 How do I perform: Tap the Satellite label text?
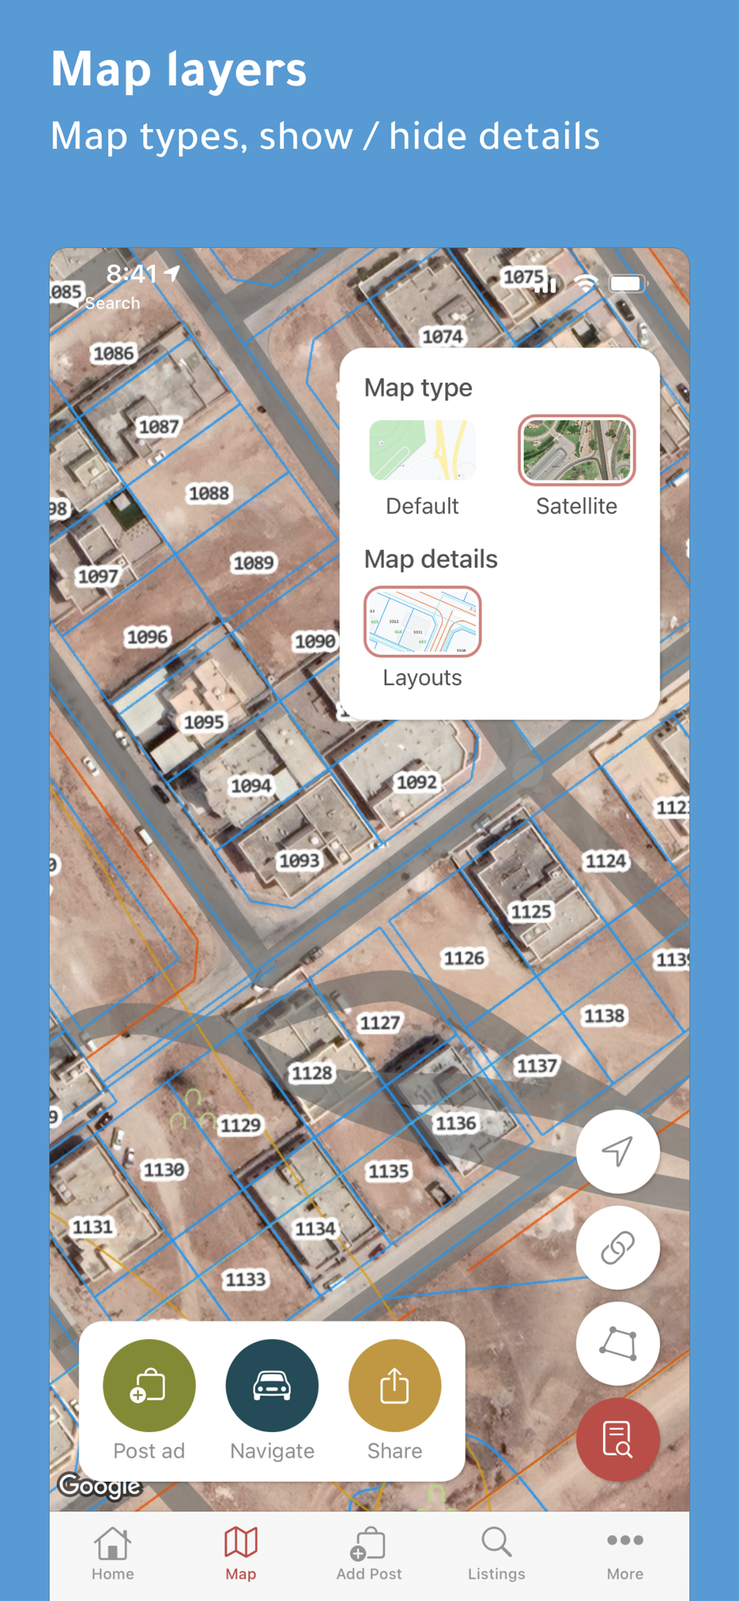click(577, 506)
